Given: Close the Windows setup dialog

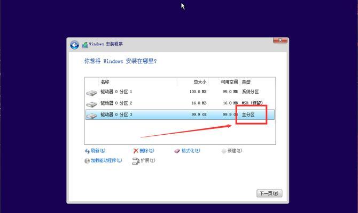Looking at the screenshot, I should [280, 40].
